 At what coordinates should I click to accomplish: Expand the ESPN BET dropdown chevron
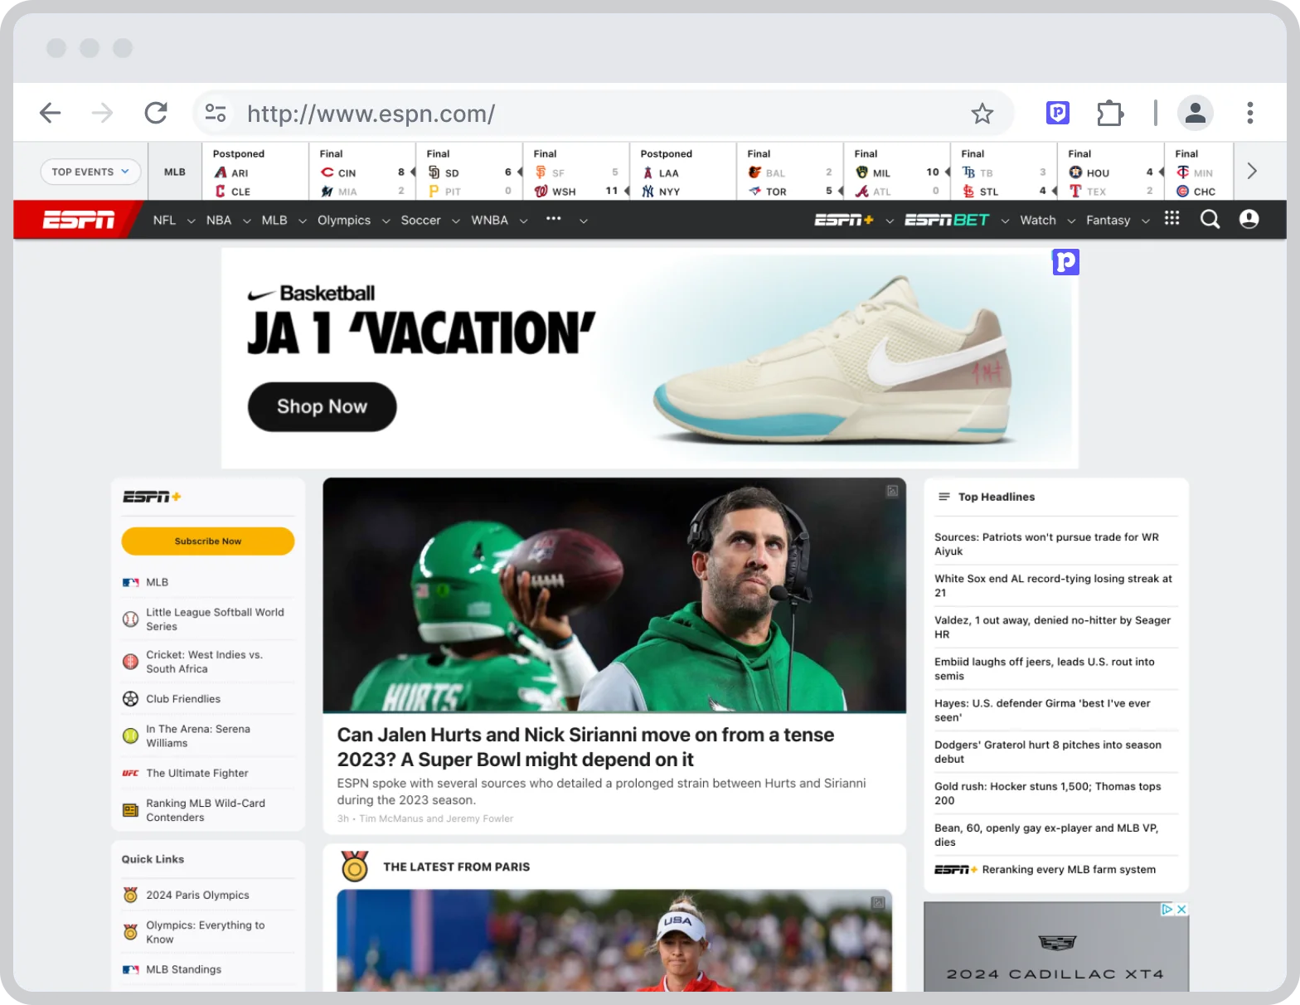(1005, 221)
